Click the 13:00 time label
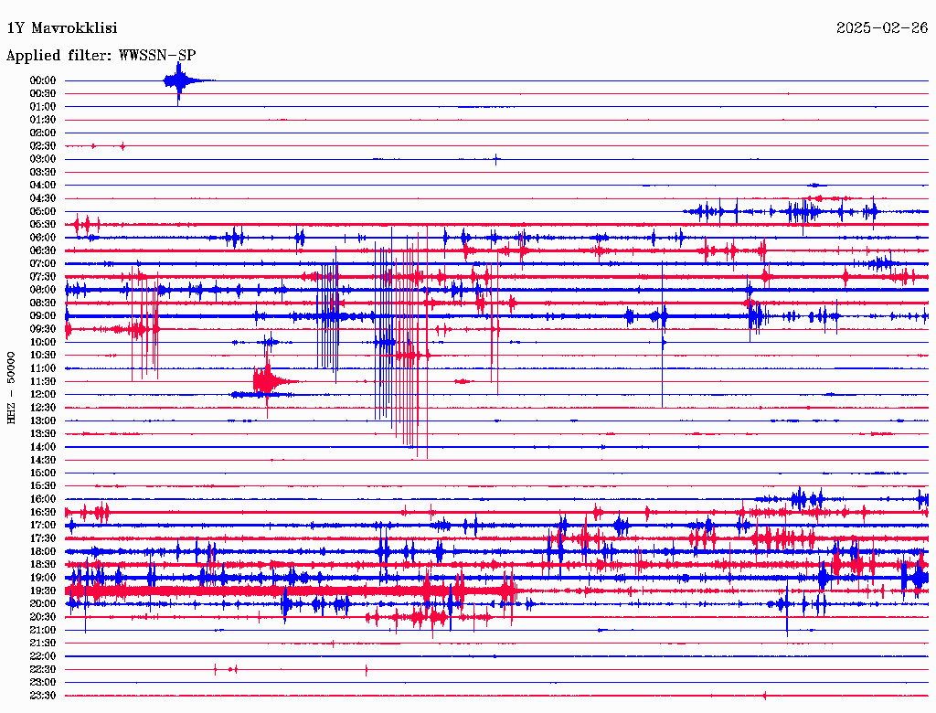This screenshot has height=713, width=936. click(43, 421)
